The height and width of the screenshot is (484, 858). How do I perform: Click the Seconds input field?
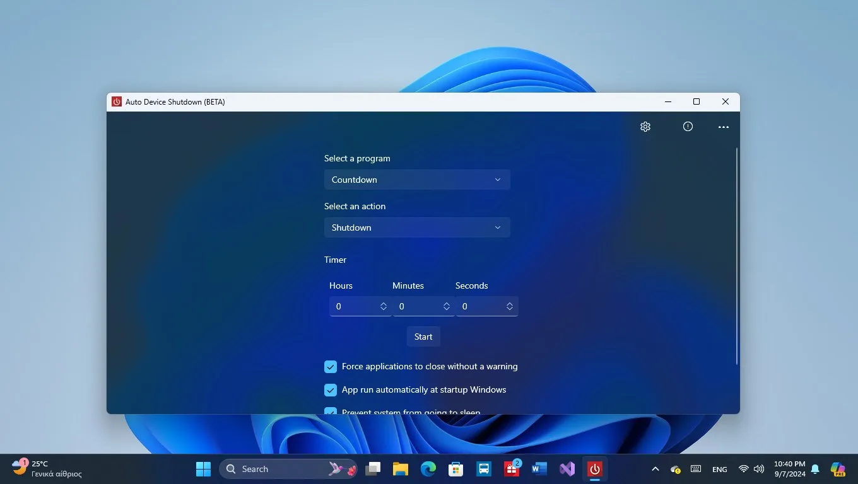486,306
